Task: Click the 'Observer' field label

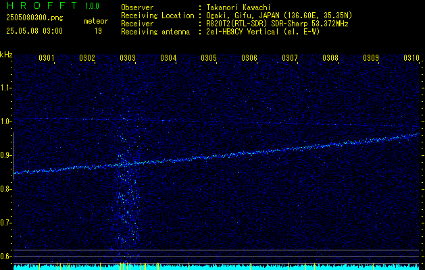Action: pos(137,7)
